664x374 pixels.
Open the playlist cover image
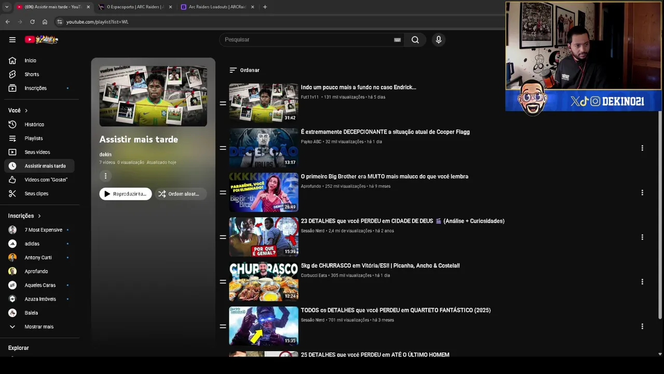coord(153,96)
